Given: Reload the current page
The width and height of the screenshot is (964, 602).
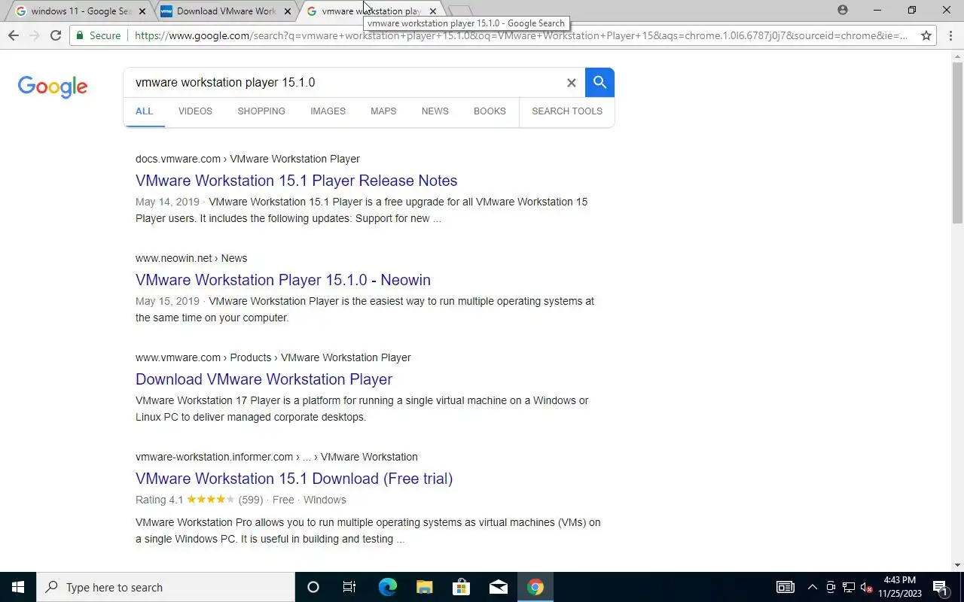Looking at the screenshot, I should (x=55, y=35).
